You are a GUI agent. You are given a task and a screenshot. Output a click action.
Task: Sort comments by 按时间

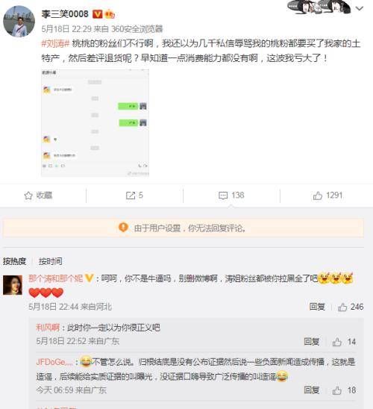[50, 261]
